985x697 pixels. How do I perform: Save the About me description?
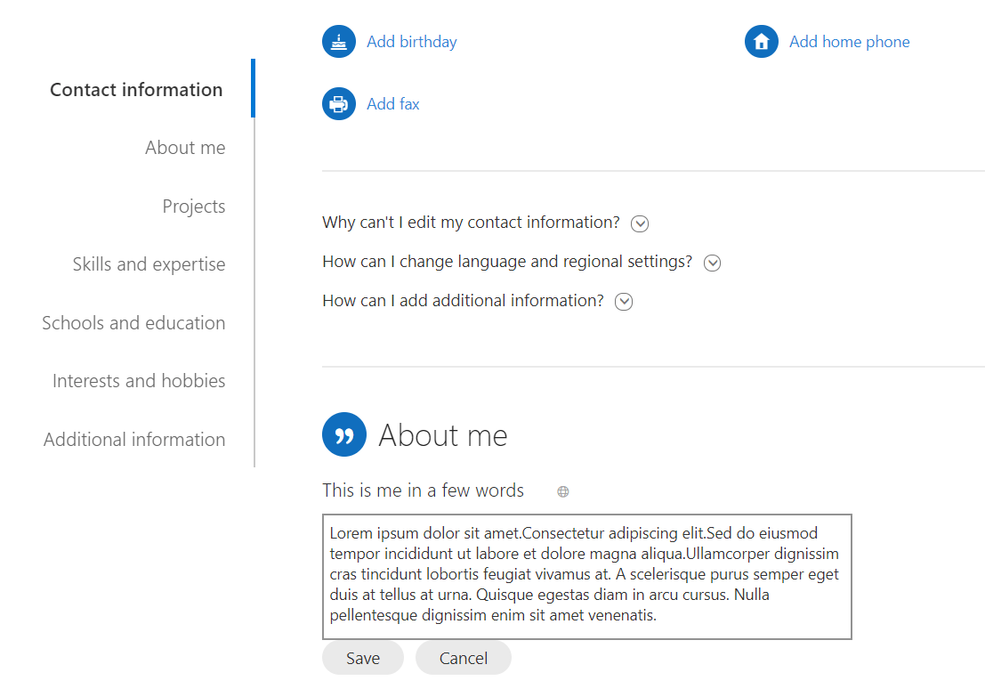pyautogui.click(x=363, y=658)
